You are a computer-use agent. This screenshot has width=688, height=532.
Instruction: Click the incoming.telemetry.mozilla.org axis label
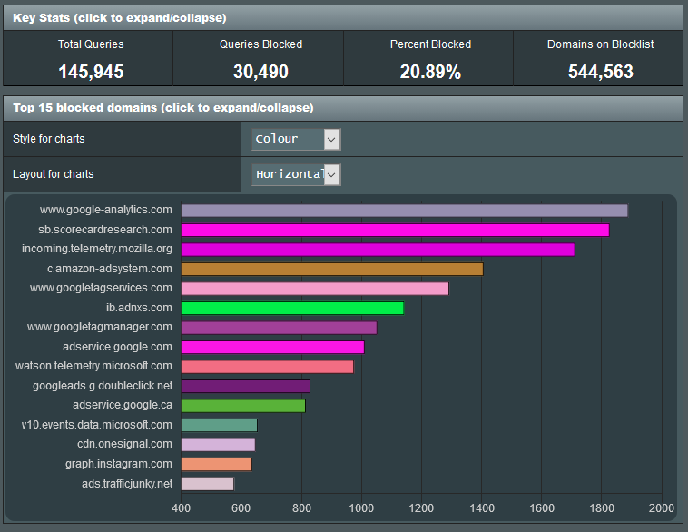coord(97,249)
